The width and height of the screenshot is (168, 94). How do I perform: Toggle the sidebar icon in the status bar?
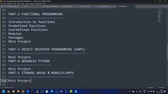click(x=2, y=87)
